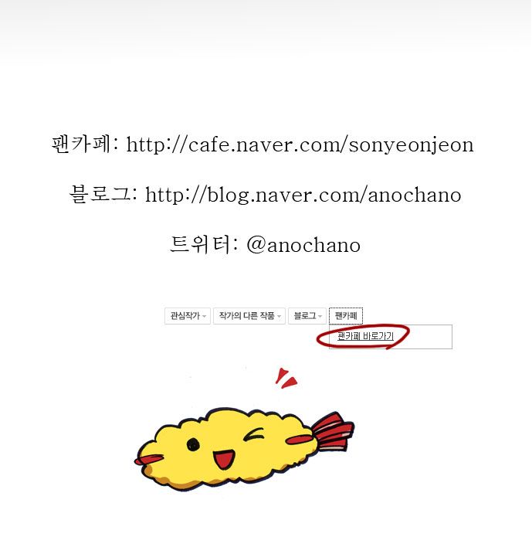532x554 pixels.
Task: Click the red fin on the shrimp's back
Action: coord(300,440)
